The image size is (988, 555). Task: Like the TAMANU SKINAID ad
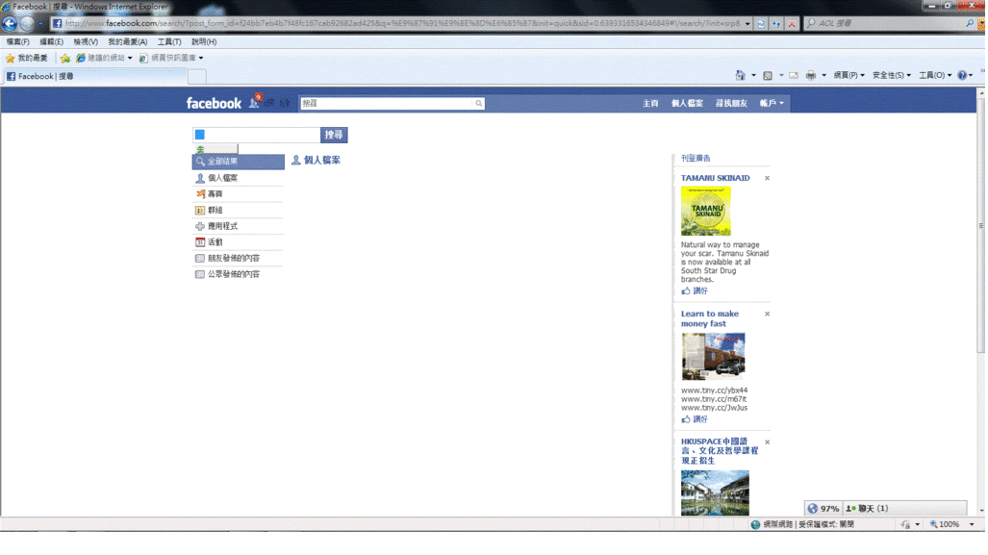[x=695, y=291]
